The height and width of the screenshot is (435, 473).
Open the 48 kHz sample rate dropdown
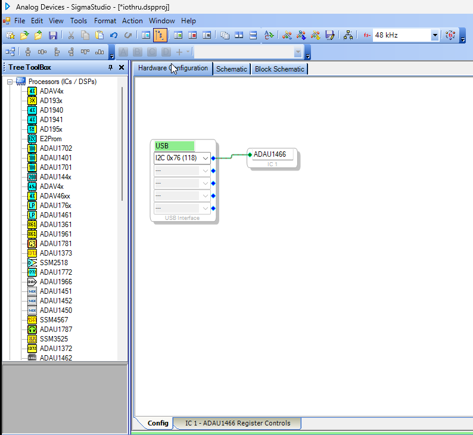pyautogui.click(x=435, y=35)
